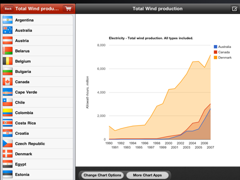Tap the Colombia flag icon
This screenshot has width=240, height=180.
pyautogui.click(x=7, y=112)
